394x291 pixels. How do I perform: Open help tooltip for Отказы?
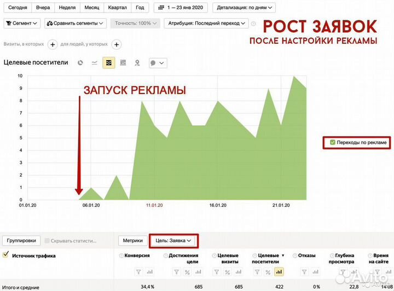coord(295,255)
